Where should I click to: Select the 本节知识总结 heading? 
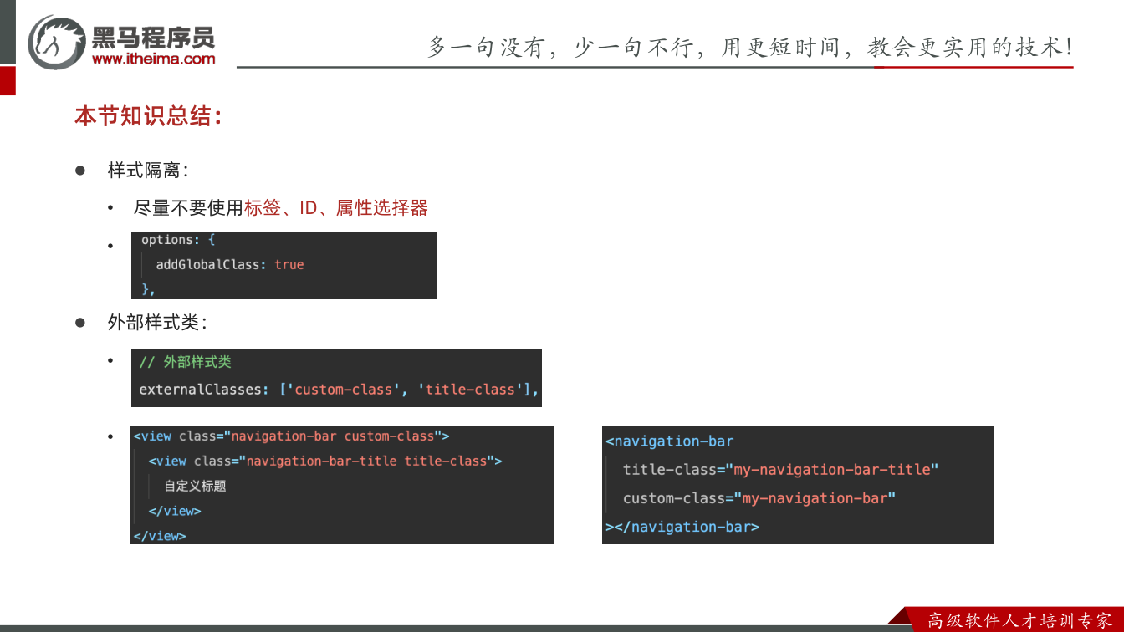(x=149, y=116)
